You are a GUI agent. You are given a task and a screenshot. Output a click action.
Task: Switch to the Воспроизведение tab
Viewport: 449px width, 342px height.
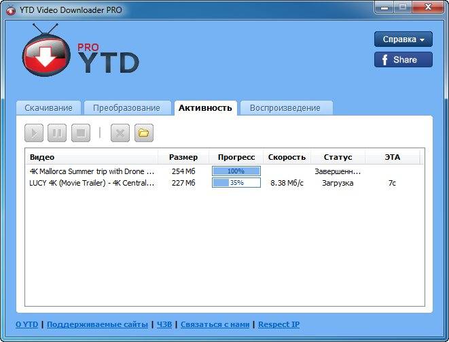[x=285, y=108]
